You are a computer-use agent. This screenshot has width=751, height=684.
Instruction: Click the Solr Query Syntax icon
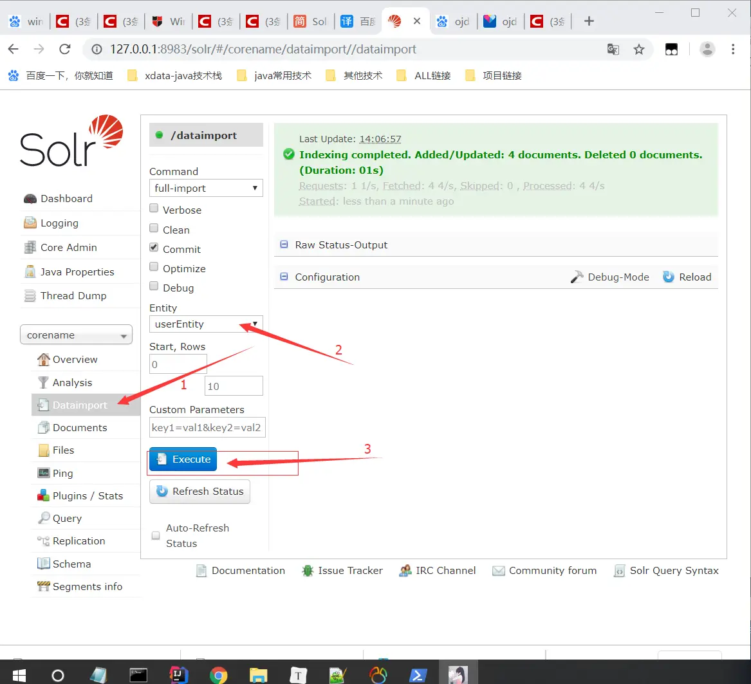pos(619,571)
